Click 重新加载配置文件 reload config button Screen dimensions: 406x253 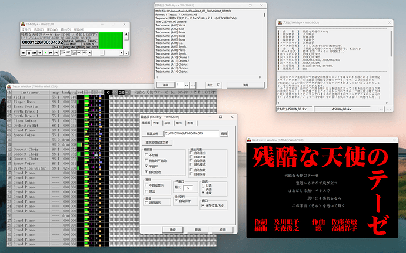[157, 143]
